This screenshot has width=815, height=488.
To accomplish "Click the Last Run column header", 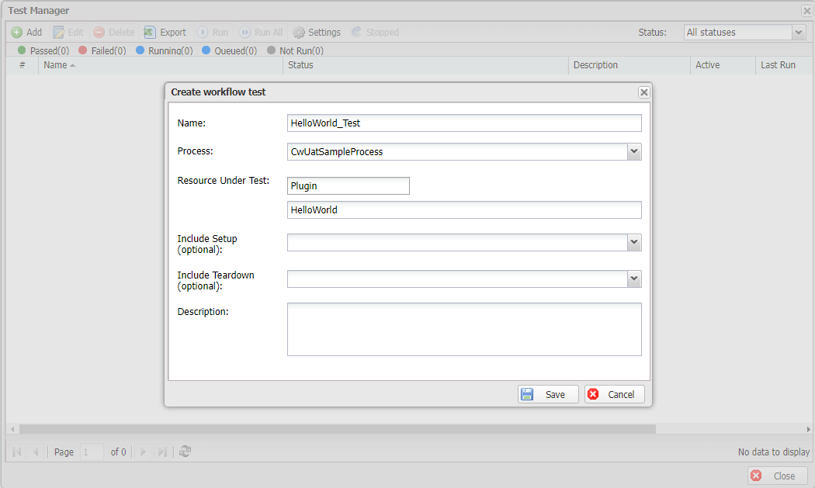I will pos(778,65).
